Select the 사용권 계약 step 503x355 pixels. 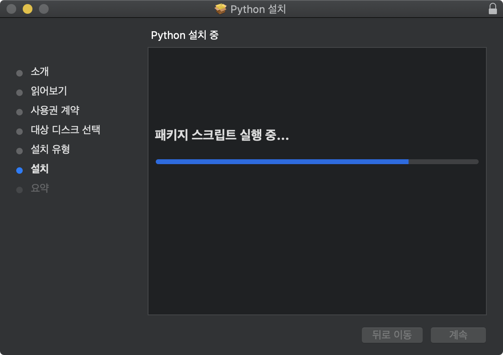click(55, 110)
